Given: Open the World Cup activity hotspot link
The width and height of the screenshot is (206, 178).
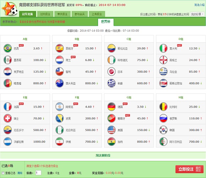Looking at the screenshot, I should (42, 22).
